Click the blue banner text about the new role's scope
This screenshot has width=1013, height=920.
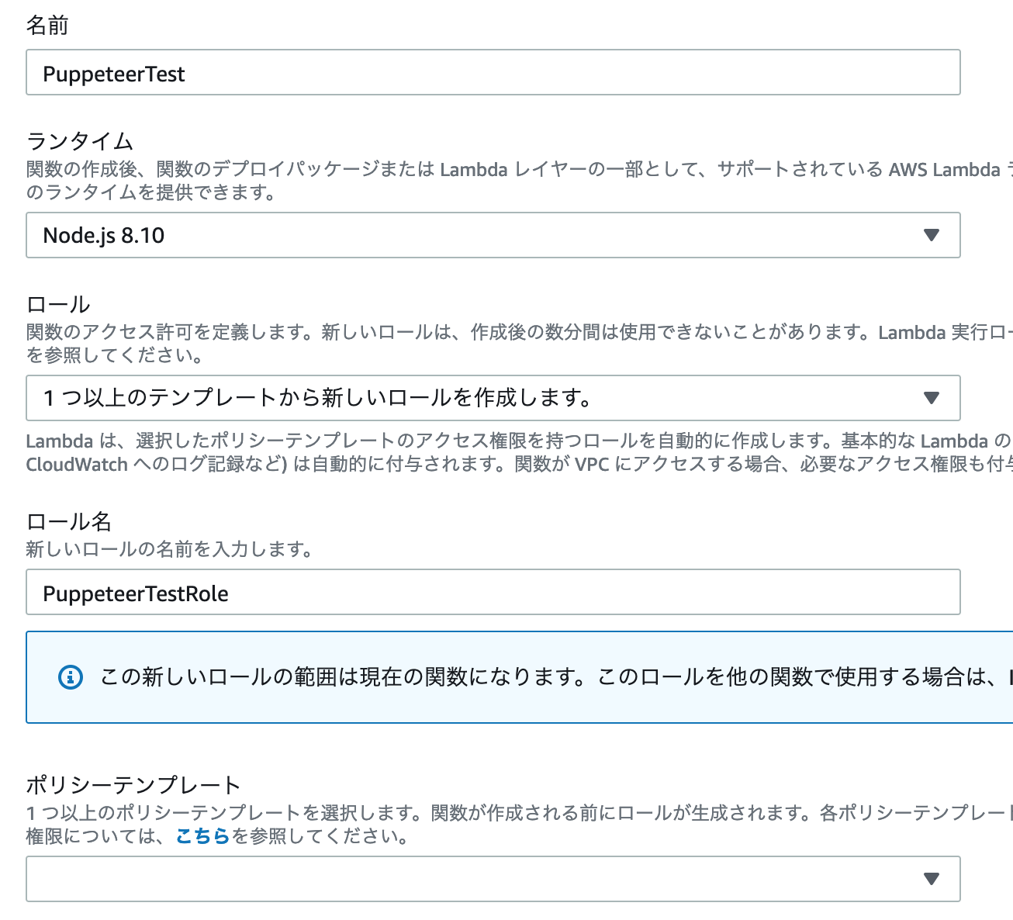[x=543, y=677]
